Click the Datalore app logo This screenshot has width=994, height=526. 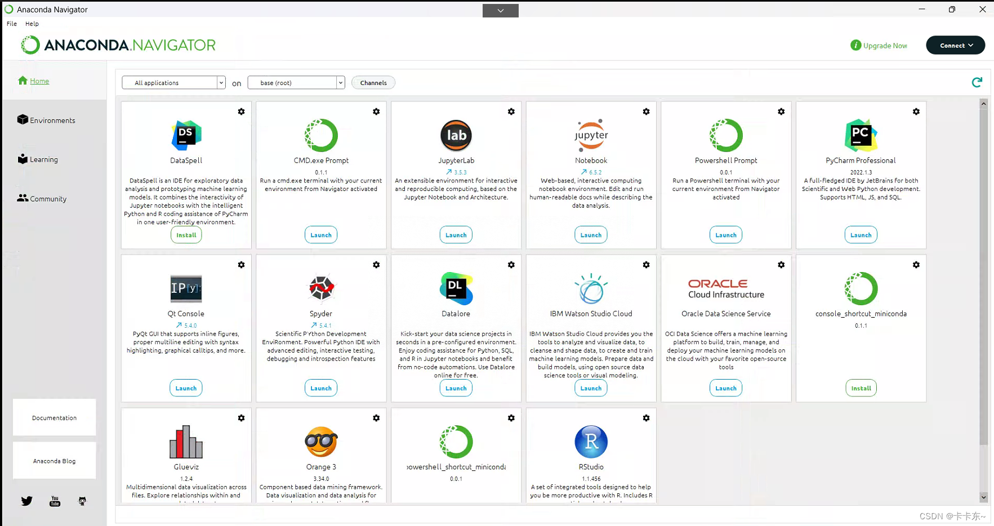(456, 288)
